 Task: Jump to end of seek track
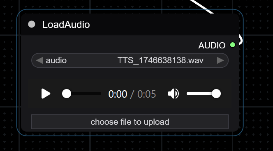click(99, 94)
